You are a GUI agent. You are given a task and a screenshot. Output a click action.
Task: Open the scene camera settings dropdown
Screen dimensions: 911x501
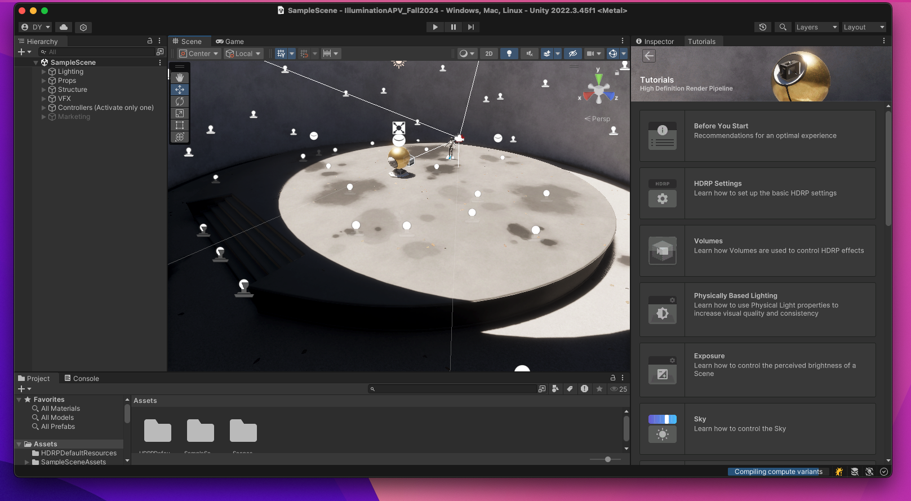click(594, 54)
